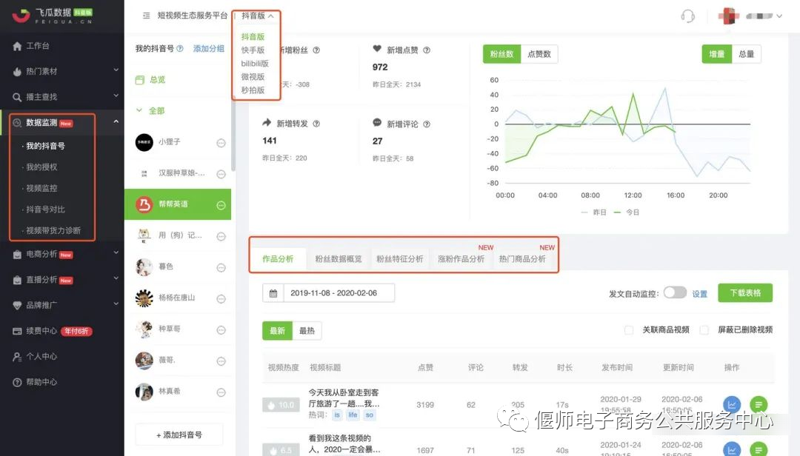
Task: Click the help icon beside 我的抖音号
Action: pos(179,48)
